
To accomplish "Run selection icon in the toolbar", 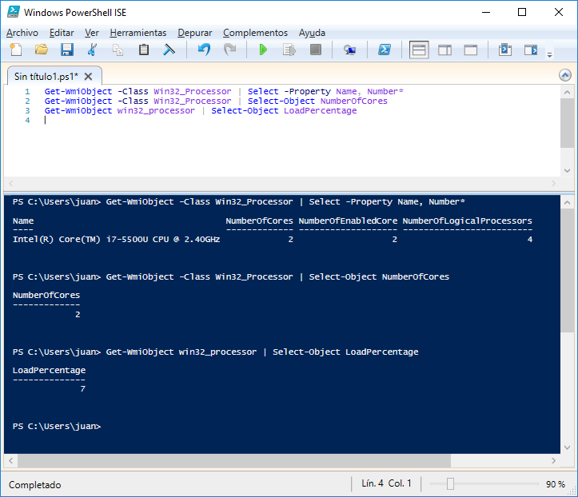I will [x=289, y=50].
